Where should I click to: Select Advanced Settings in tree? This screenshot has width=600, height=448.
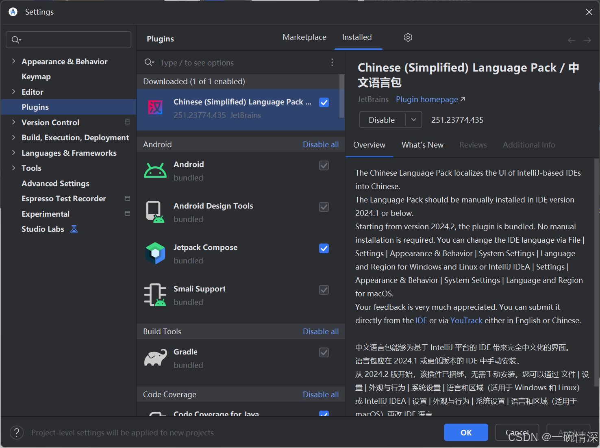55,183
